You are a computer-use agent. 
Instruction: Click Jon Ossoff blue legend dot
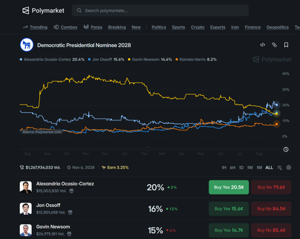89,59
